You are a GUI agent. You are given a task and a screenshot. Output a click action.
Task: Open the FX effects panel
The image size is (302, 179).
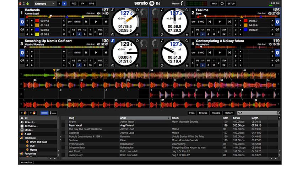[x=83, y=4]
